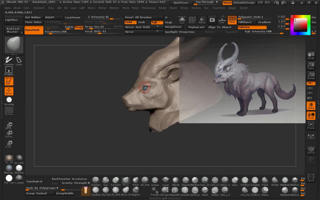Open the current brush thumbnail picker
The width and height of the screenshot is (320, 200).
coord(14,46)
